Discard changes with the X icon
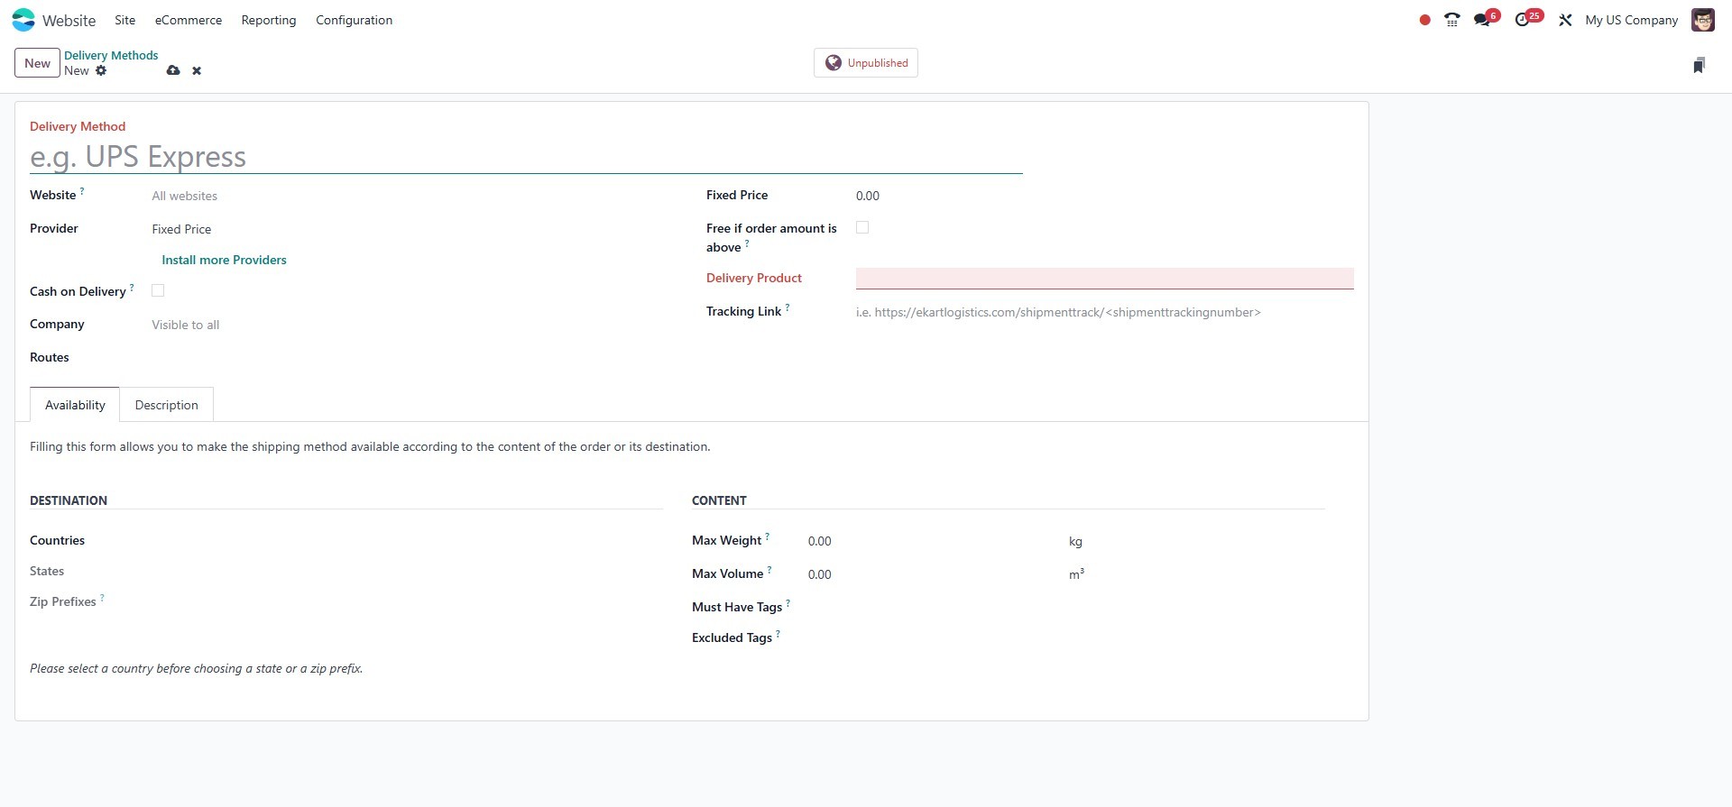This screenshot has height=807, width=1732. [x=197, y=70]
